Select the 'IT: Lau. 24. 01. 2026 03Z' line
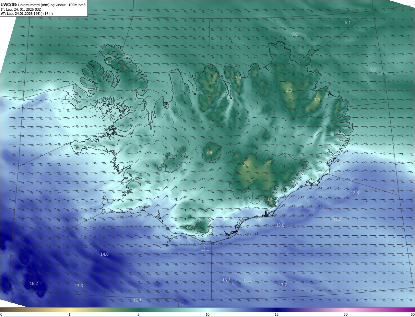The height and width of the screenshot is (317, 415). 21,9
